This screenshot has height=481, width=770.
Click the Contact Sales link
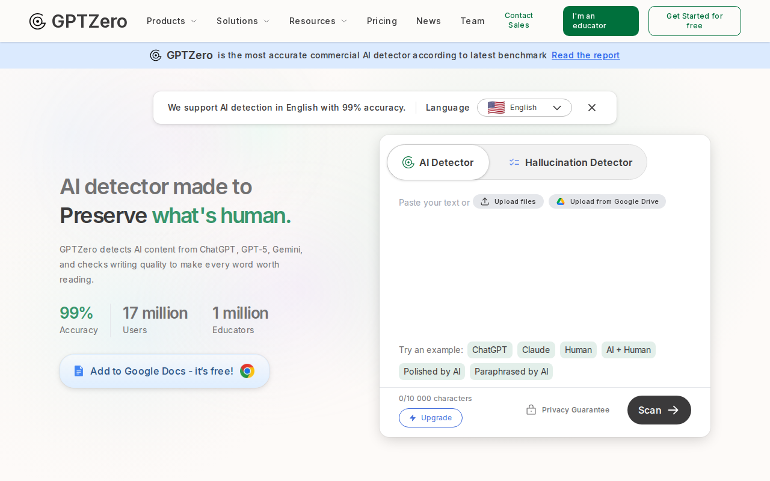click(519, 20)
